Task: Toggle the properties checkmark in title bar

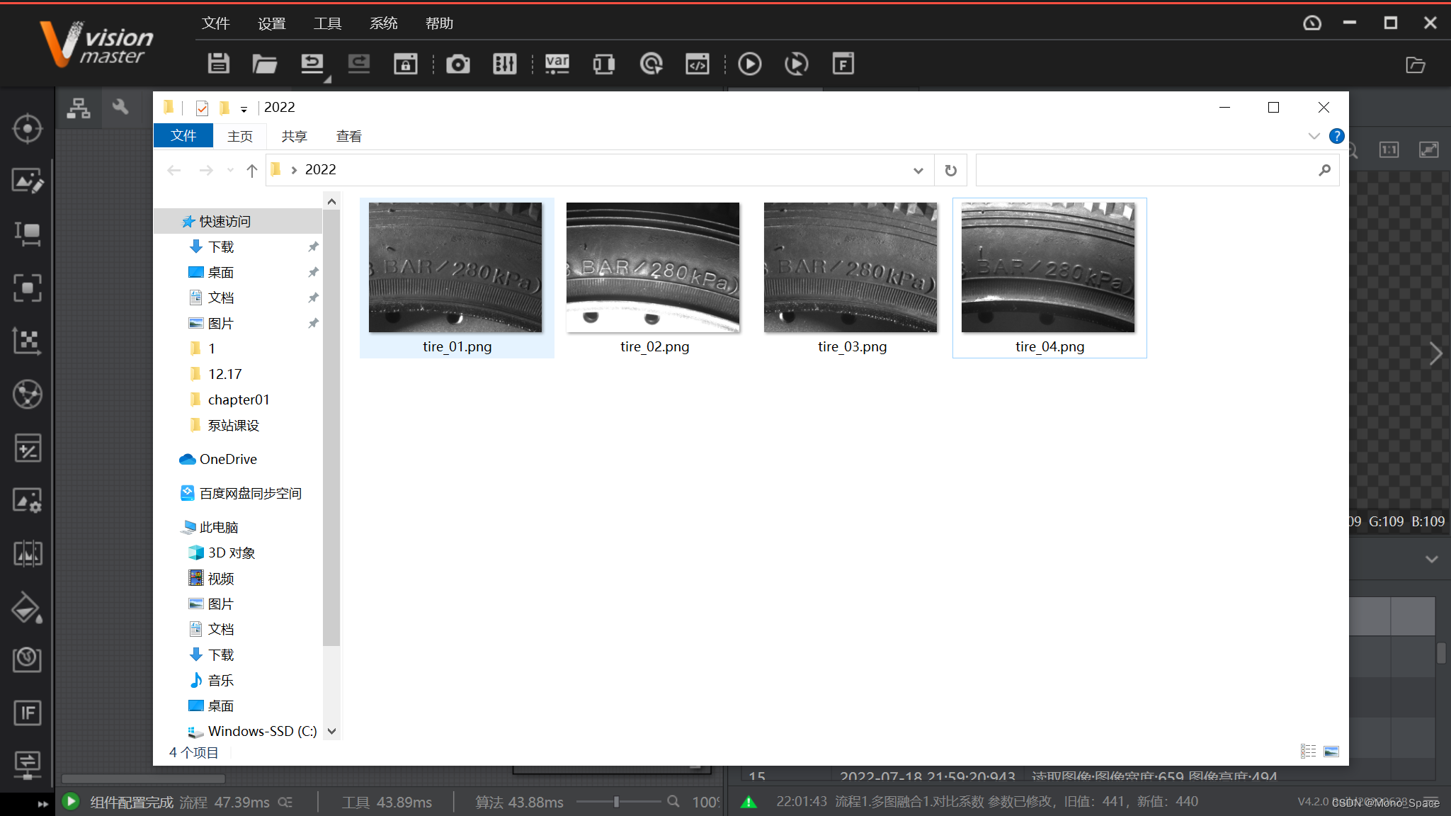Action: click(x=202, y=108)
